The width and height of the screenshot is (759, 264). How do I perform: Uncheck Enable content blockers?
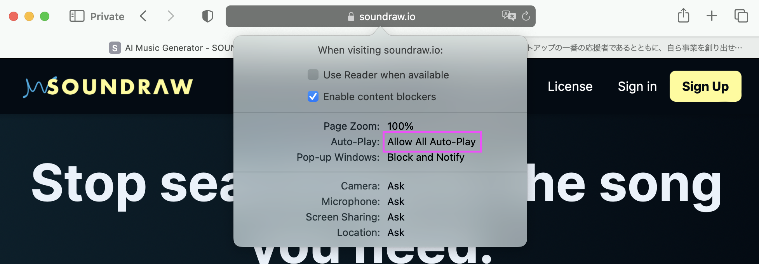(x=313, y=96)
